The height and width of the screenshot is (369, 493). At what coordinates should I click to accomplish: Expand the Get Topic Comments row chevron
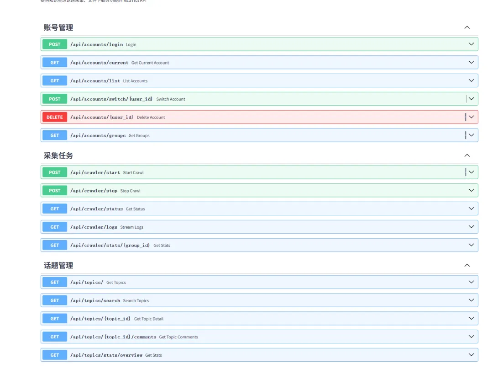[471, 337]
